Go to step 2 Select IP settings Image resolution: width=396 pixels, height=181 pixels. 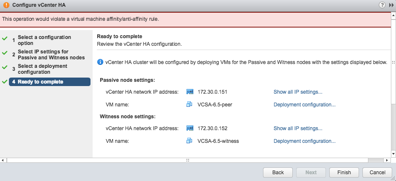click(x=48, y=55)
